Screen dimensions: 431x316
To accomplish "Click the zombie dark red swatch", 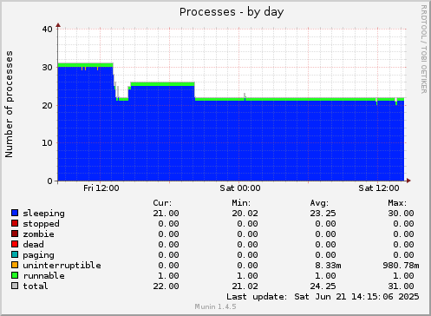I will coord(15,234).
